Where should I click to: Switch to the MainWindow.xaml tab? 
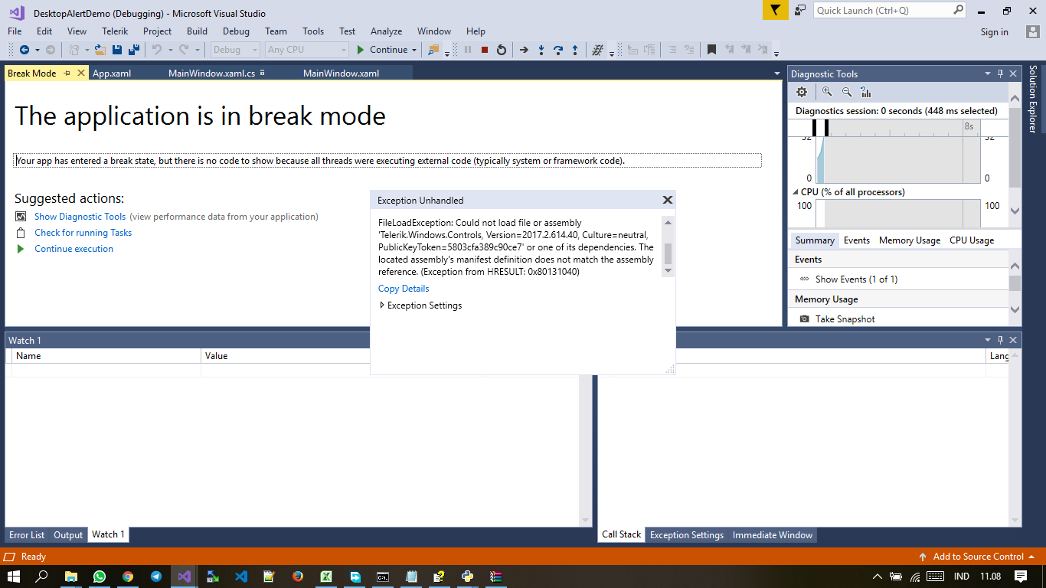(341, 73)
